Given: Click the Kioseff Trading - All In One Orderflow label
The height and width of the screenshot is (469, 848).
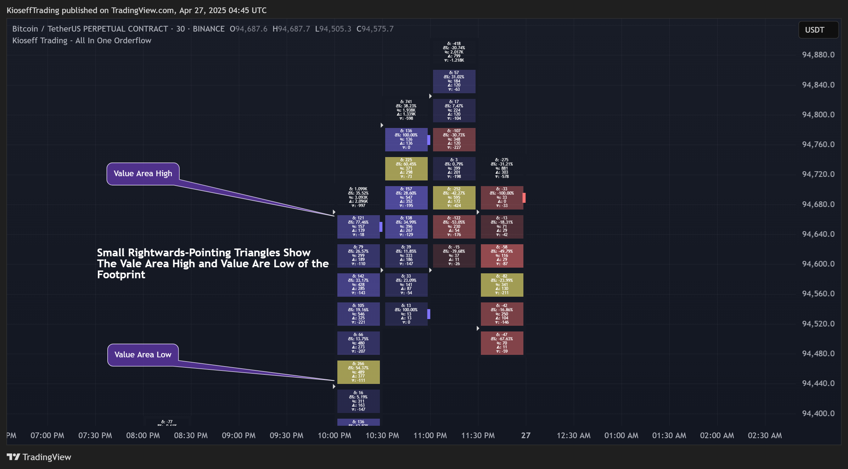Looking at the screenshot, I should coord(82,40).
